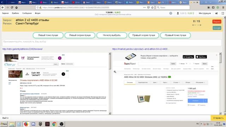
Task: Click the otzov.ga search input field
Action: pyautogui.click(x=35, y=64)
